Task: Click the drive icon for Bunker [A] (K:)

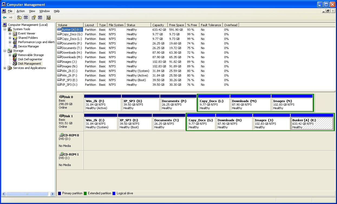Action: tap(59, 30)
